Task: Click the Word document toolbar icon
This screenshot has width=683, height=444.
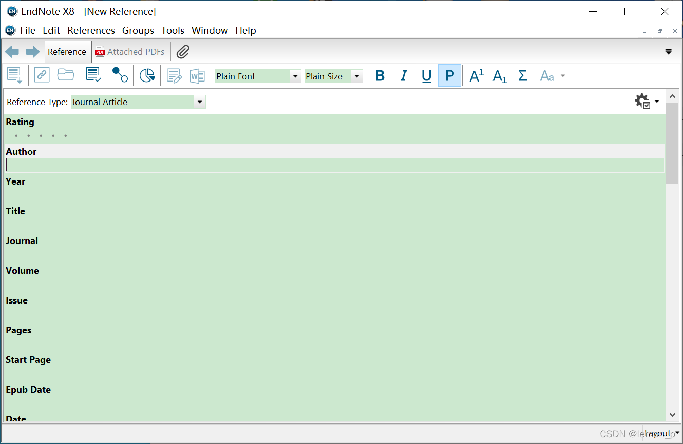Action: [197, 76]
